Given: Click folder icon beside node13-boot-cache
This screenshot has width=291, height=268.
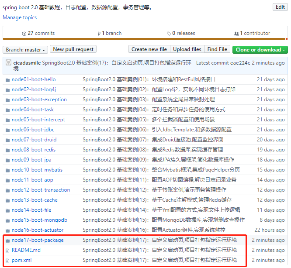Looking at the screenshot, I should point(7,200).
